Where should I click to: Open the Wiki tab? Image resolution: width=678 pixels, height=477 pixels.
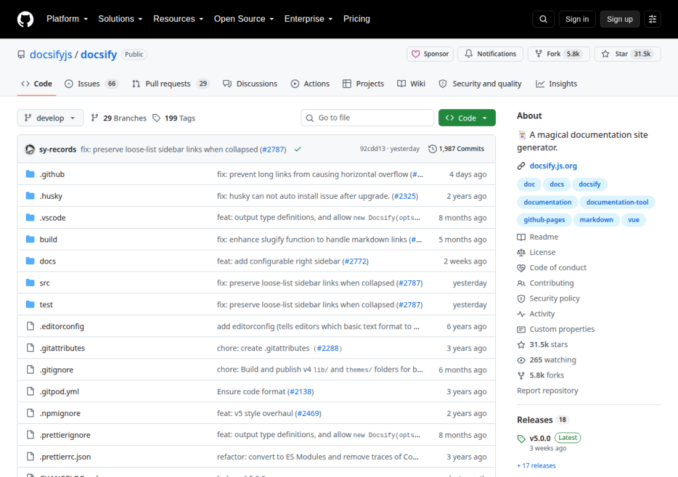tap(411, 84)
